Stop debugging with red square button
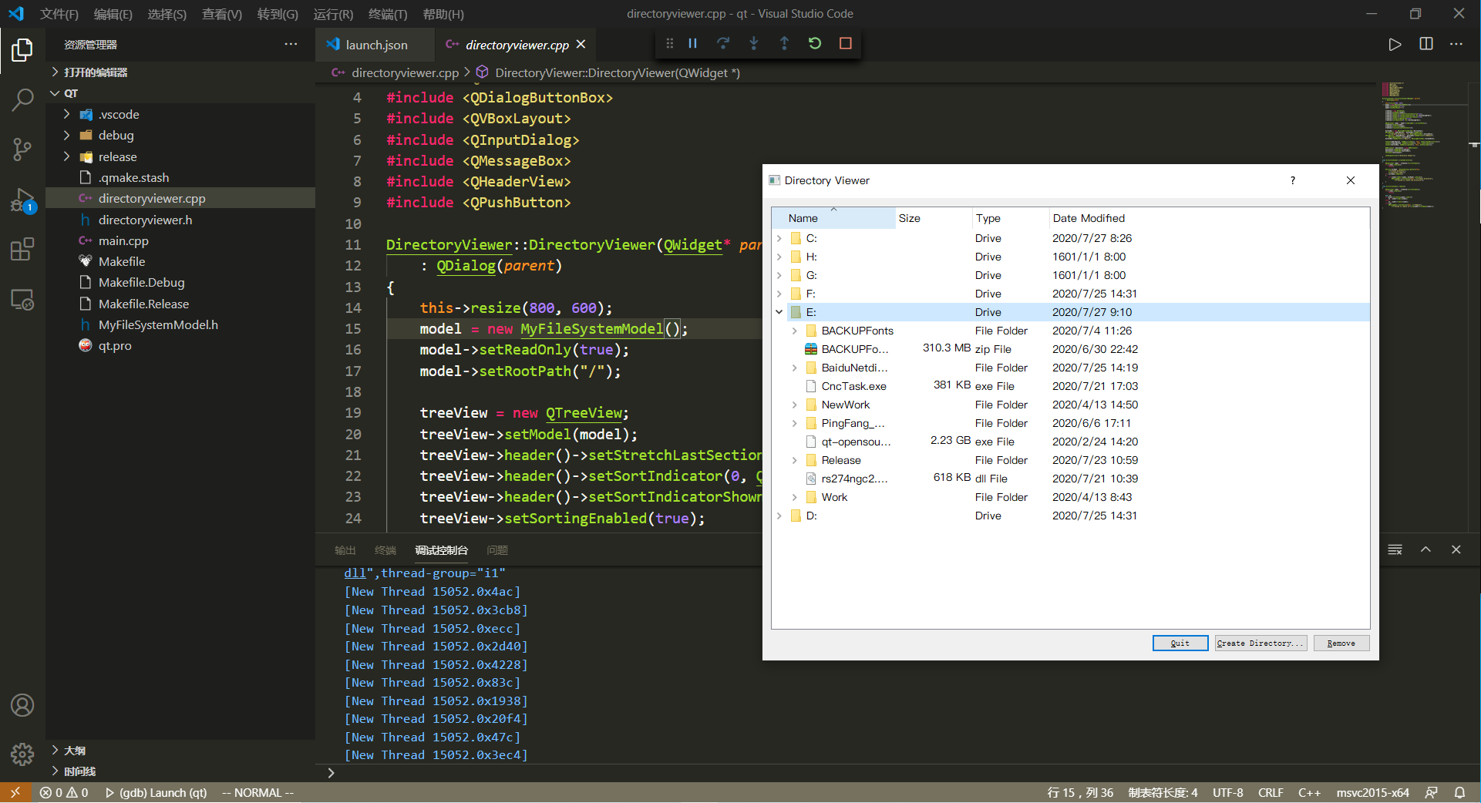The image size is (1481, 803). coord(845,44)
